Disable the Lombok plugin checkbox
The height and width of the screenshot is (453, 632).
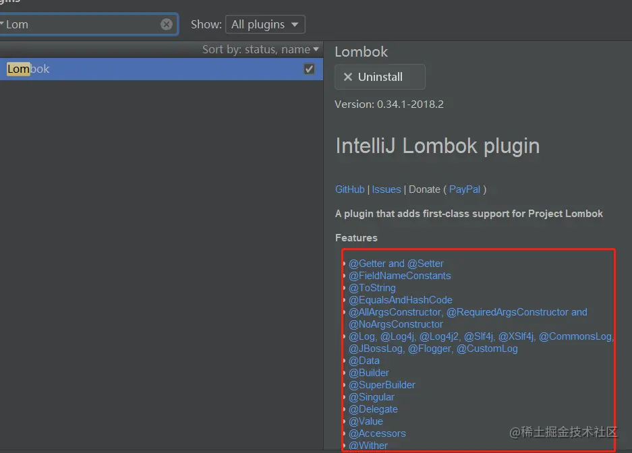click(309, 69)
